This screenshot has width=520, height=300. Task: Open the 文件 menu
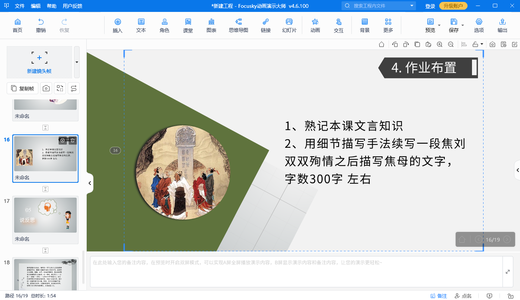[20, 6]
